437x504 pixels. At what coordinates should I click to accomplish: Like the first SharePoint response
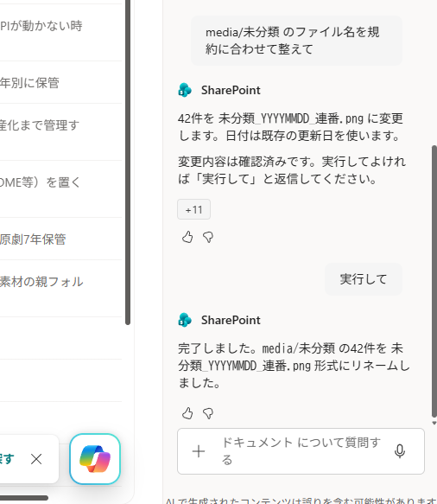click(x=187, y=237)
